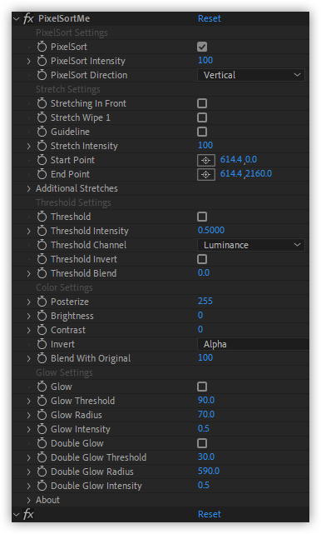321x534 pixels.
Task: Open the Threshold Channel dropdown set to Luminance
Action: (251, 245)
